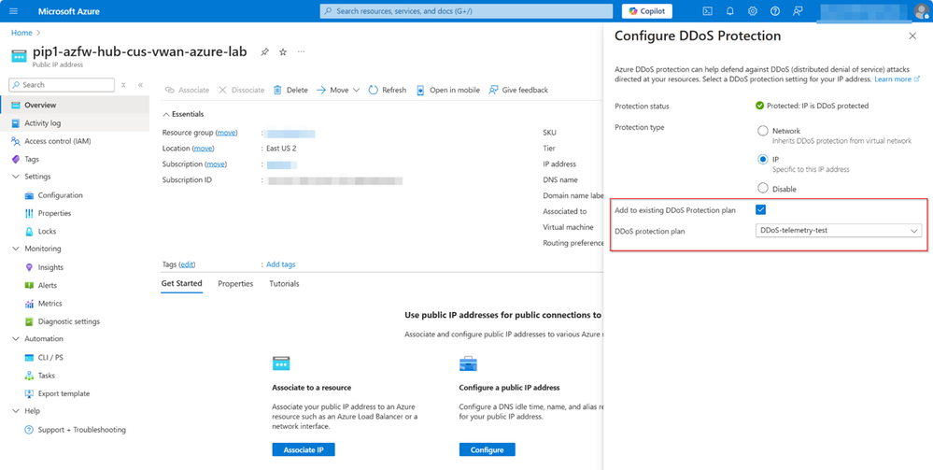Focus the left menu Search box
The width and height of the screenshot is (933, 470).
[x=62, y=85]
